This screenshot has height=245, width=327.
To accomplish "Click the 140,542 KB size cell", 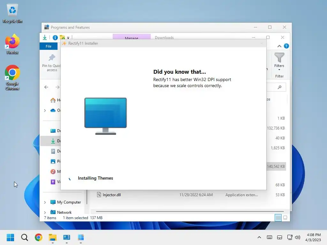I will [276, 167].
